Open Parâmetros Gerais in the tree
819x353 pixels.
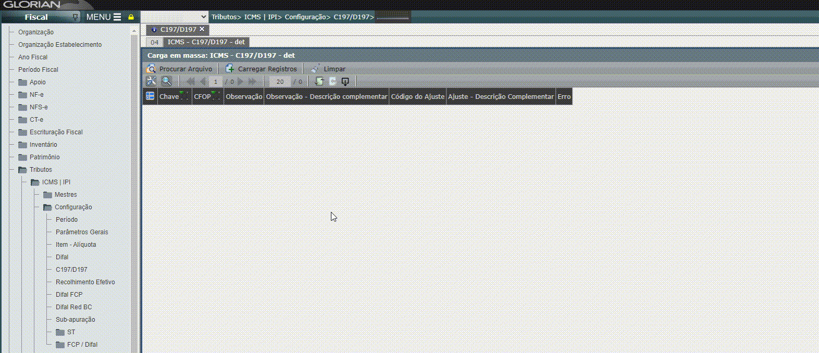pos(82,232)
